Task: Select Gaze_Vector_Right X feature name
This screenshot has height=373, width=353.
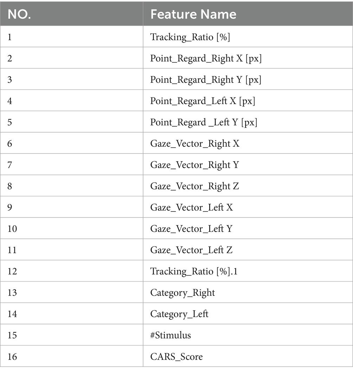Action: coord(195,144)
